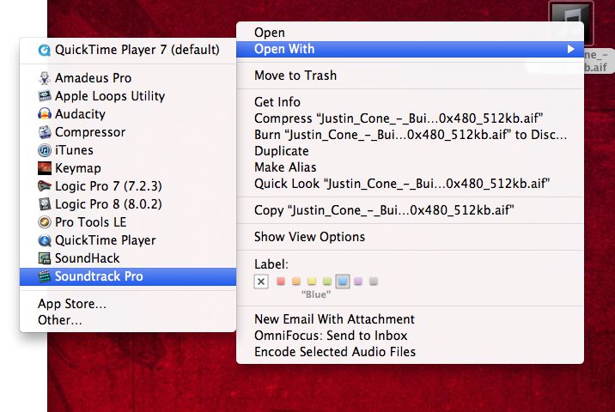
Task: Click the blue QuickTime Player icon
Action: 45,240
